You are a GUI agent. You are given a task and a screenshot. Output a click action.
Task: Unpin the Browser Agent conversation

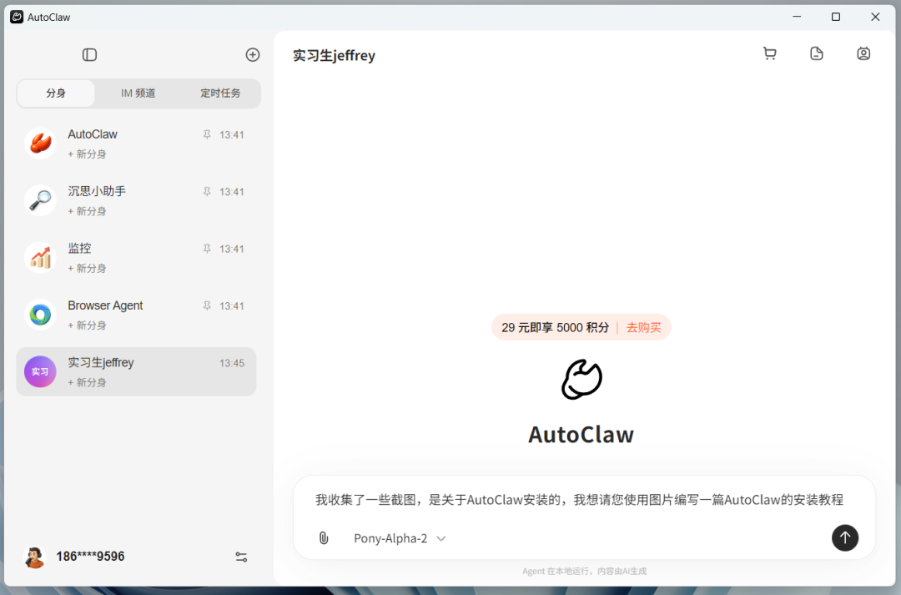(x=206, y=305)
